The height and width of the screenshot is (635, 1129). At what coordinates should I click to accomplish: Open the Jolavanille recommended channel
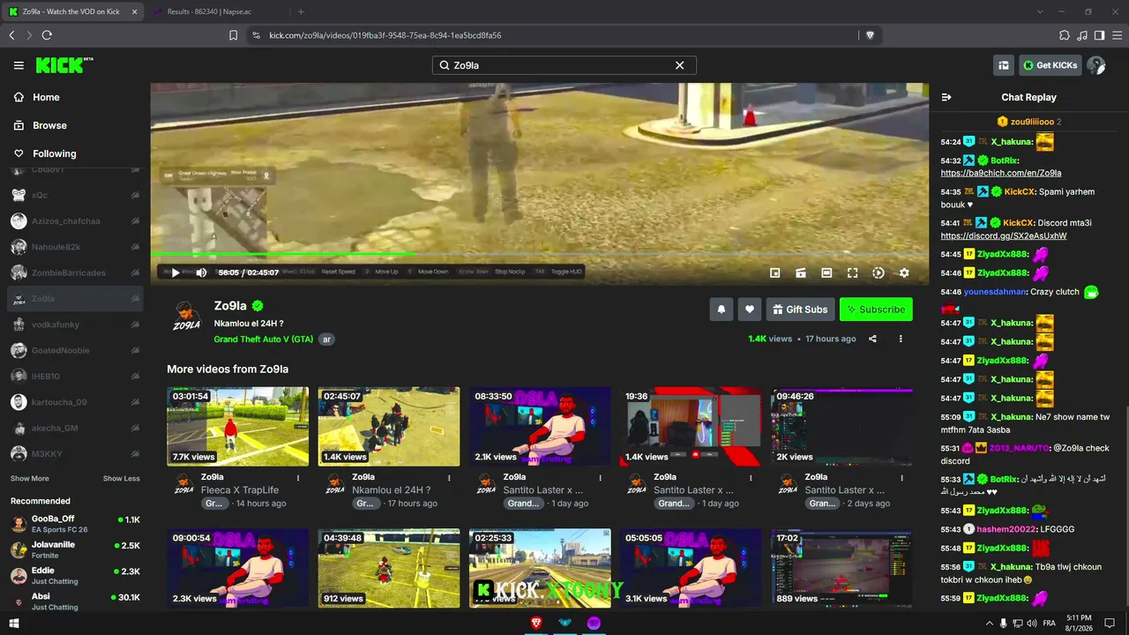pos(75,549)
